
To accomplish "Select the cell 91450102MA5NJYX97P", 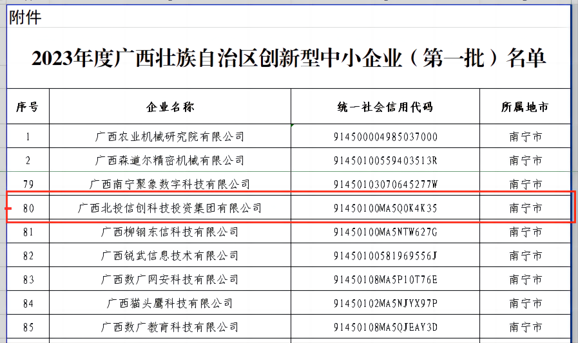I will click(385, 303).
